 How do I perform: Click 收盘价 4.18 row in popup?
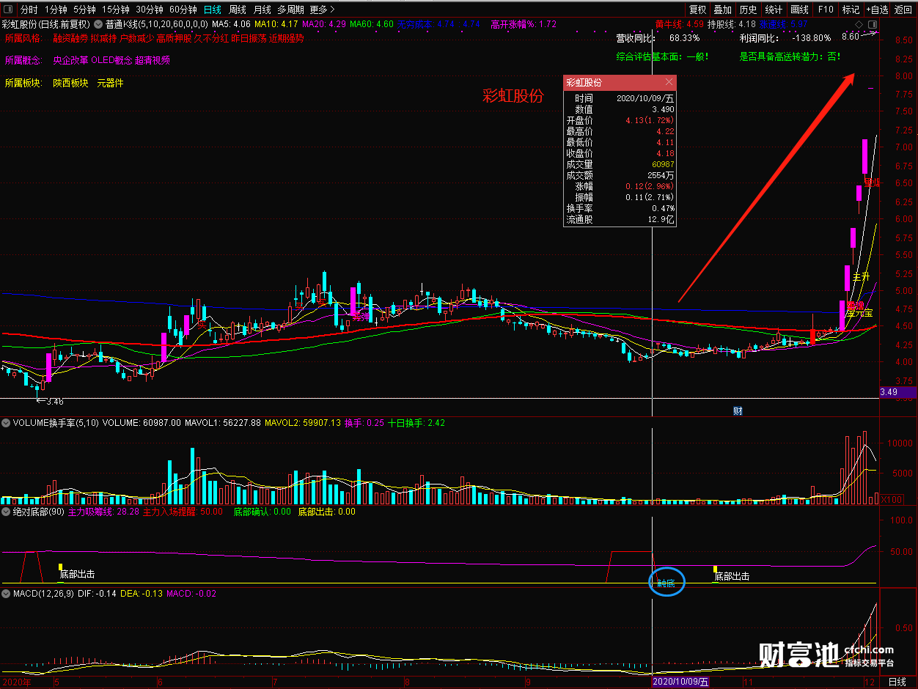point(620,153)
